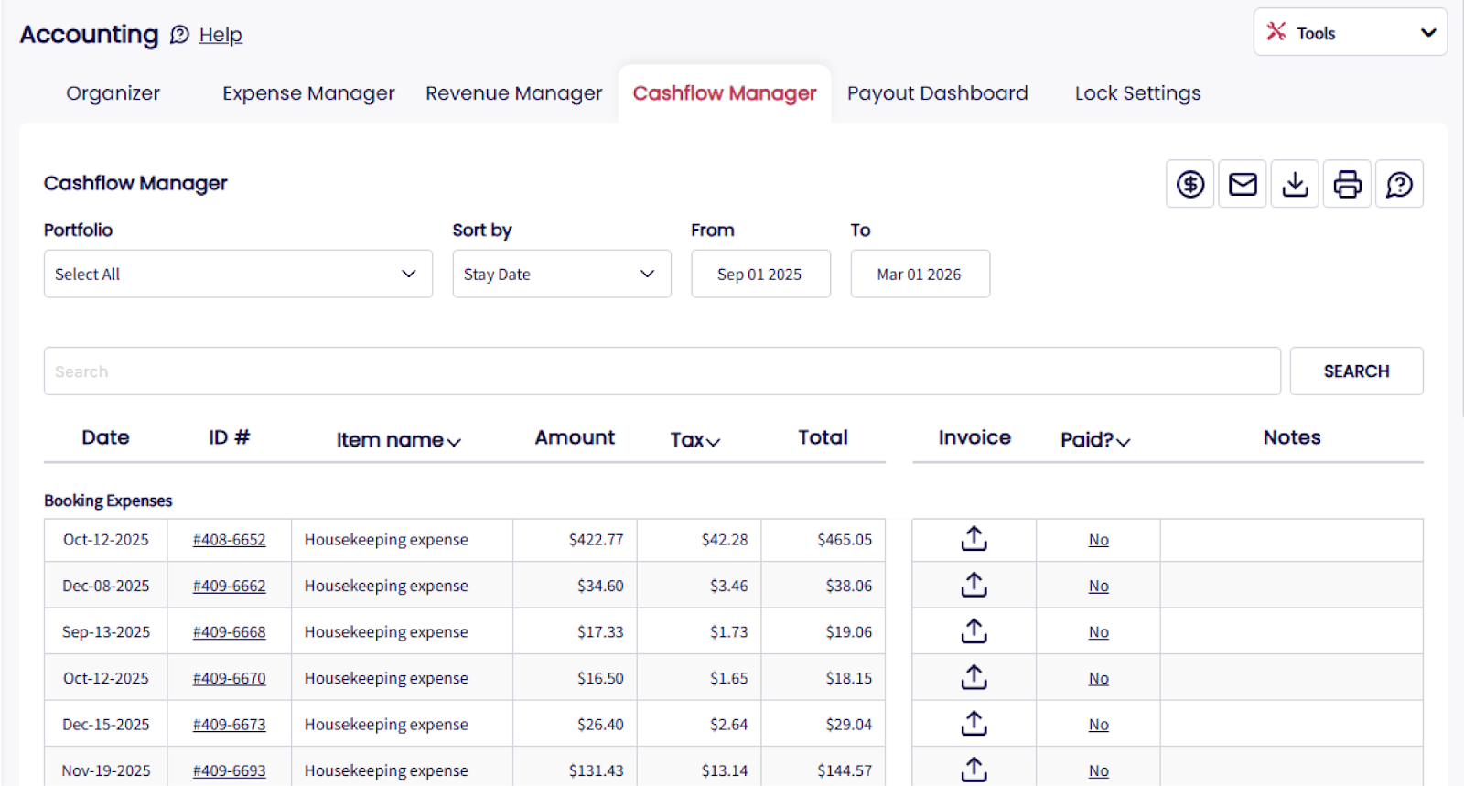Open the Portfolio Select All dropdown
Viewport: 1464px width, 786px height.
coord(238,274)
